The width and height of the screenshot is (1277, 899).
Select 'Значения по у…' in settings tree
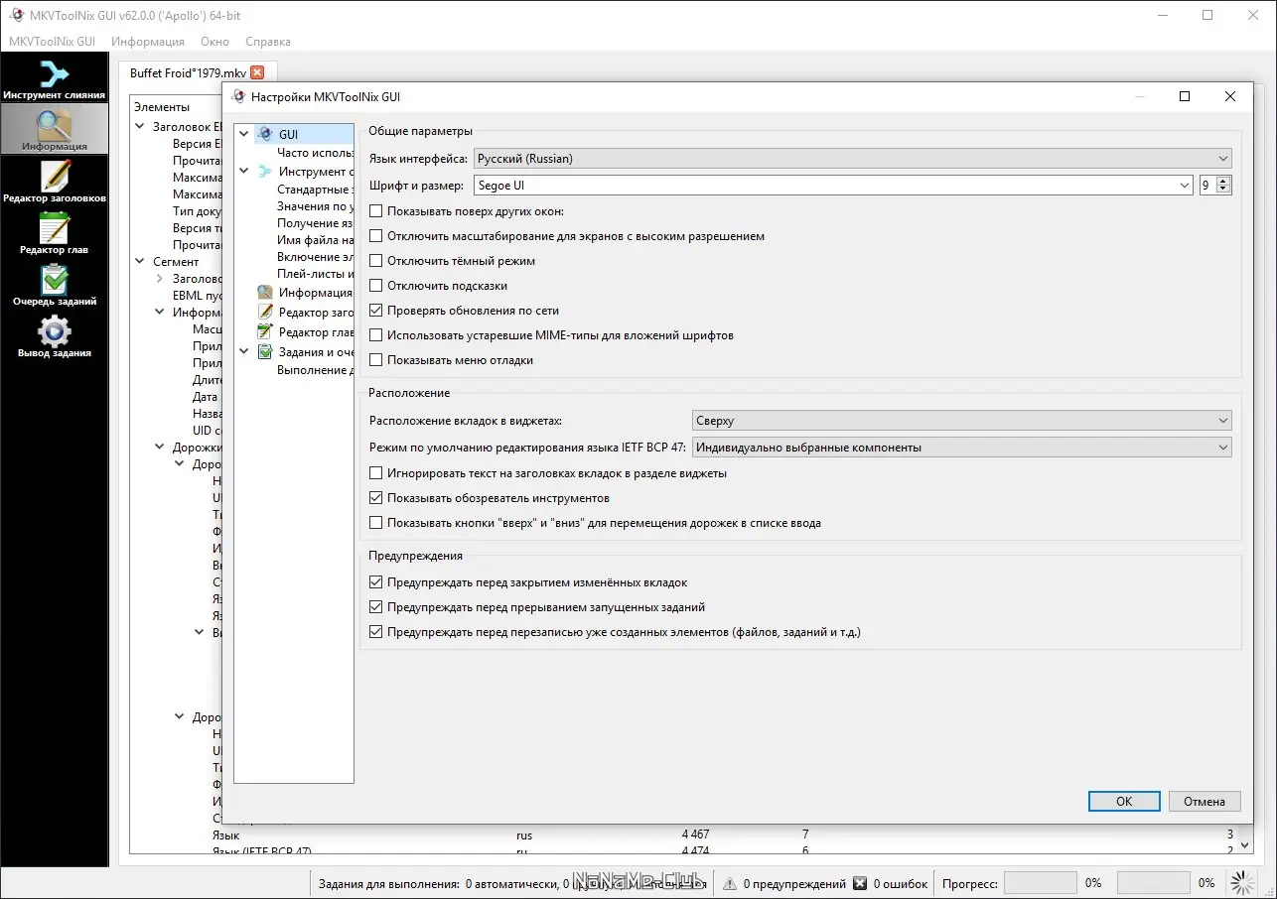(x=315, y=206)
